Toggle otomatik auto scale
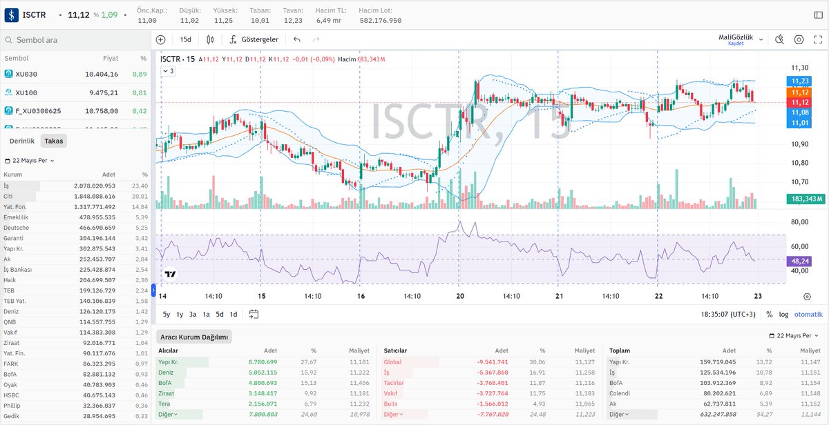 click(x=808, y=314)
